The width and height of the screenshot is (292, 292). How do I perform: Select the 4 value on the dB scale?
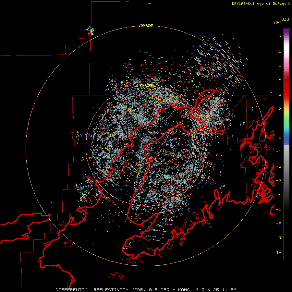(280, 80)
